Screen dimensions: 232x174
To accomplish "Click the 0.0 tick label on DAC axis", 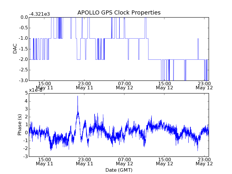I will pos(24,17).
